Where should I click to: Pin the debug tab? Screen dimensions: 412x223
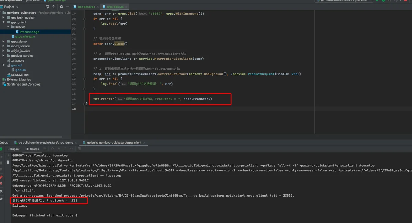(1, 199)
